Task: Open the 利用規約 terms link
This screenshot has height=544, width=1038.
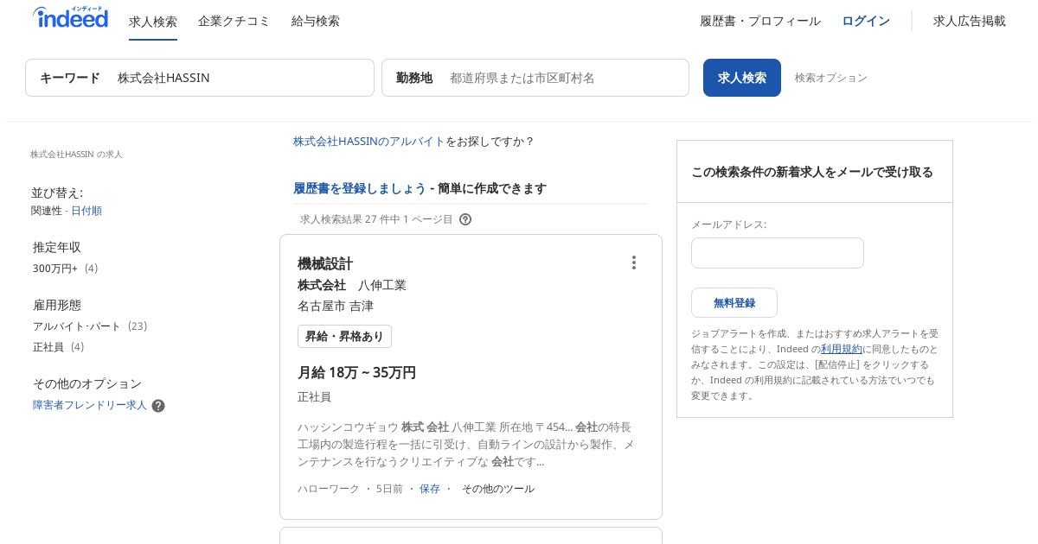Action: (842, 349)
